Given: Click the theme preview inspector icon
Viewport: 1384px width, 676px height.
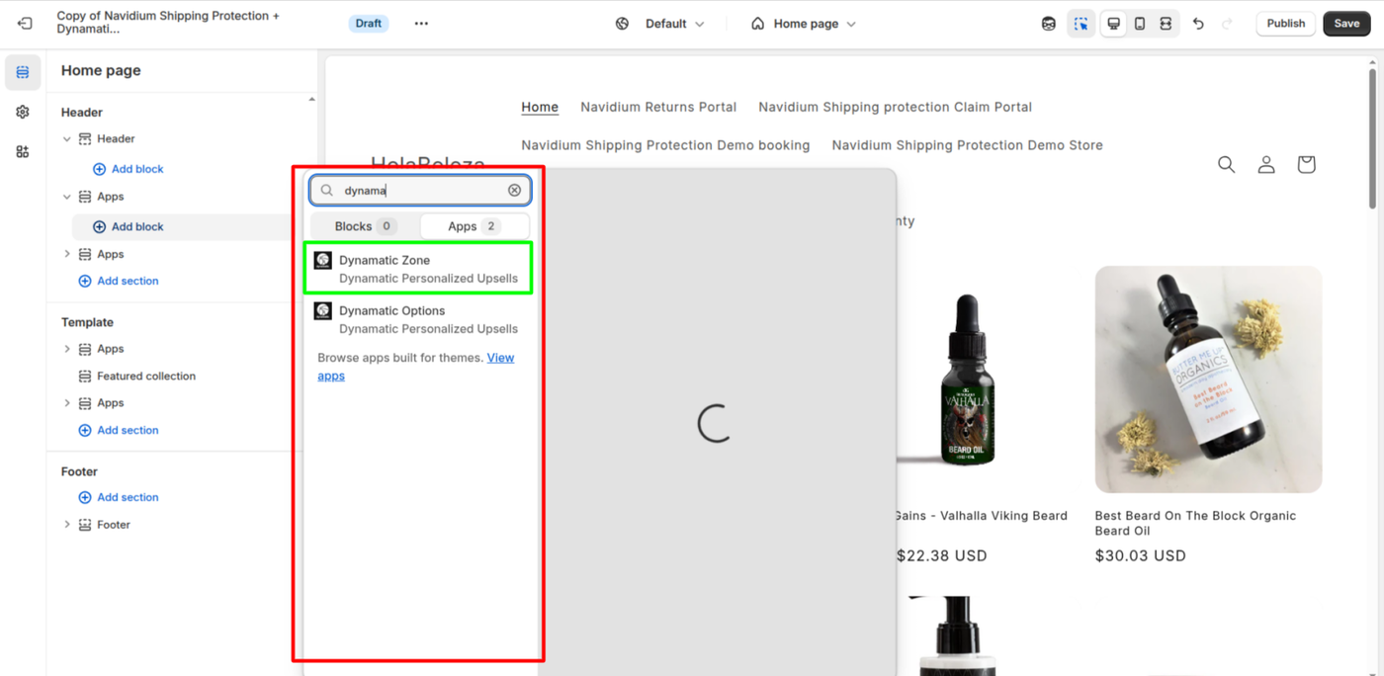Looking at the screenshot, I should point(1049,24).
